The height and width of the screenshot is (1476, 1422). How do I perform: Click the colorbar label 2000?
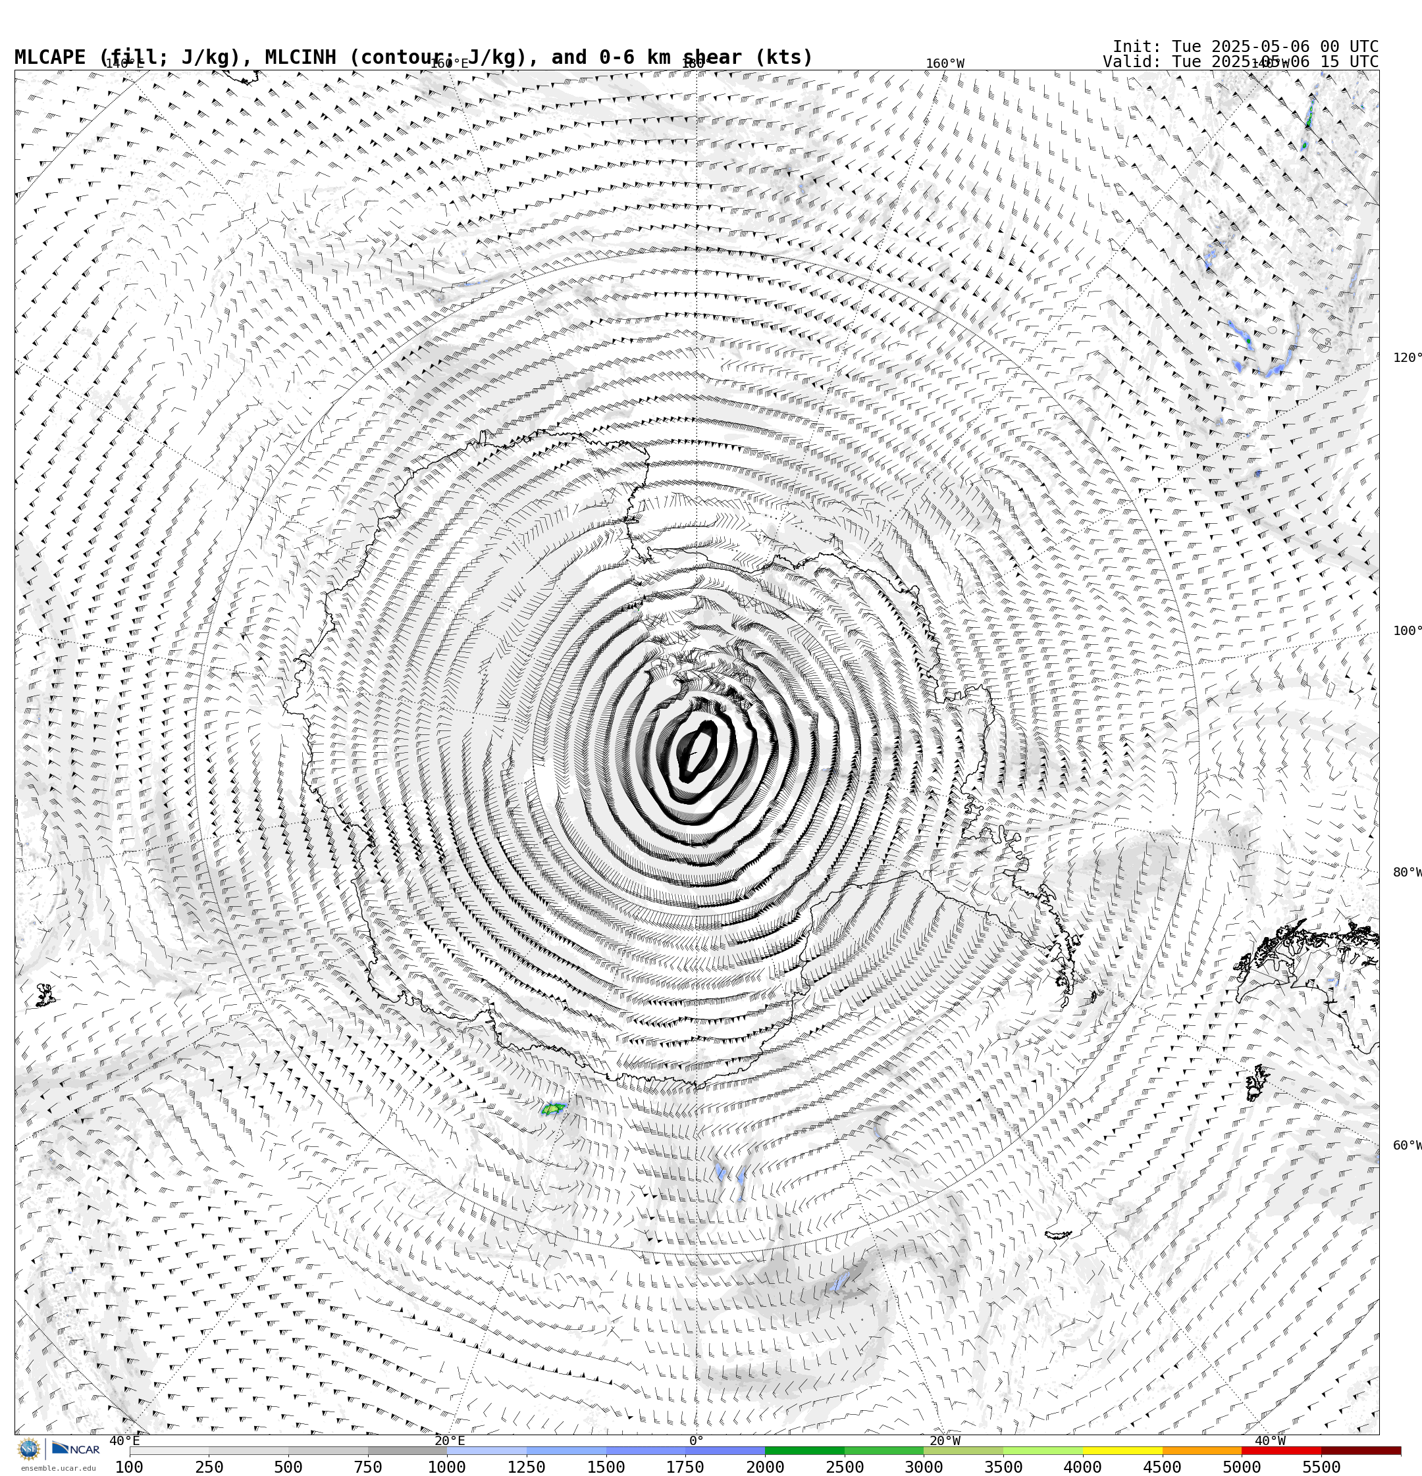pos(765,1467)
